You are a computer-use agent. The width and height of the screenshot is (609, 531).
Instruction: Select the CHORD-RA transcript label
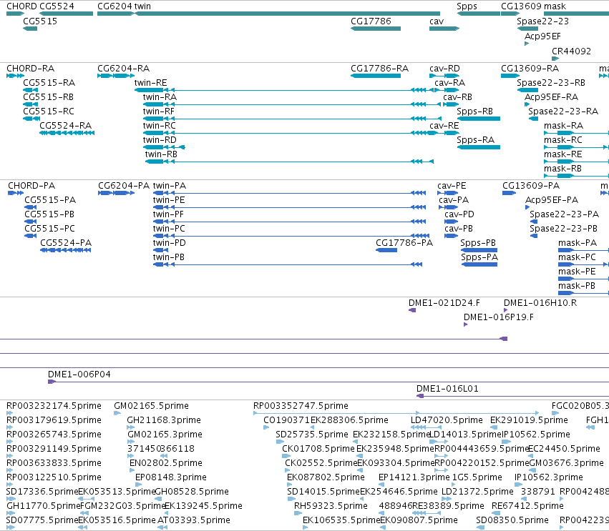30,69
